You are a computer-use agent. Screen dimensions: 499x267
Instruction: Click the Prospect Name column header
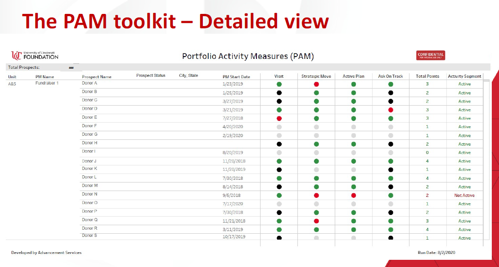pyautogui.click(x=96, y=77)
